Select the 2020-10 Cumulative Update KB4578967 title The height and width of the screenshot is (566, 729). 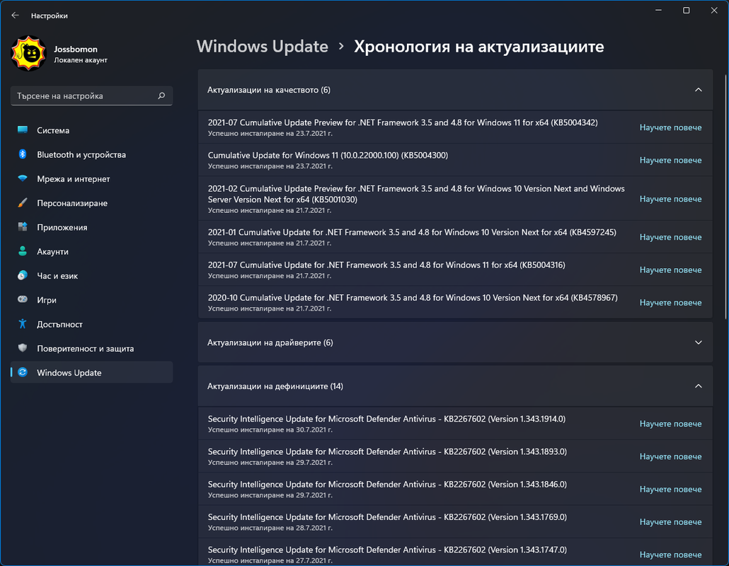coord(413,297)
